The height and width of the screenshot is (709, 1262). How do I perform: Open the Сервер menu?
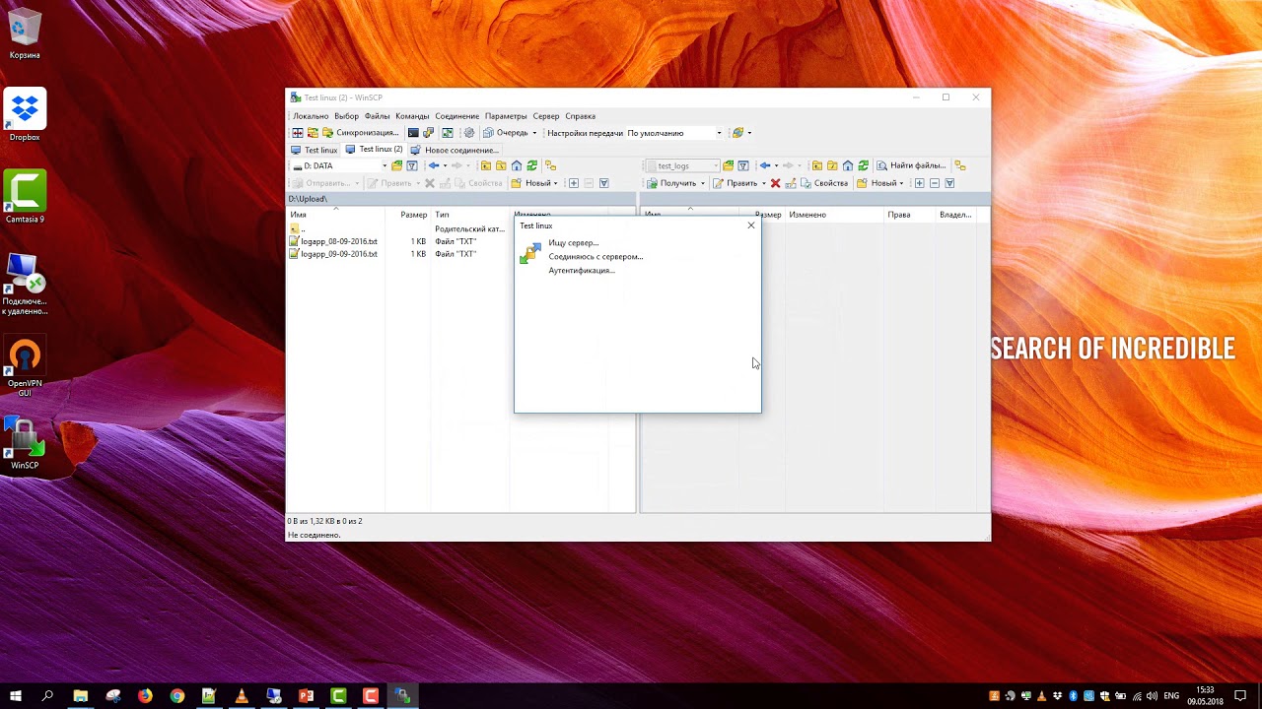[545, 116]
